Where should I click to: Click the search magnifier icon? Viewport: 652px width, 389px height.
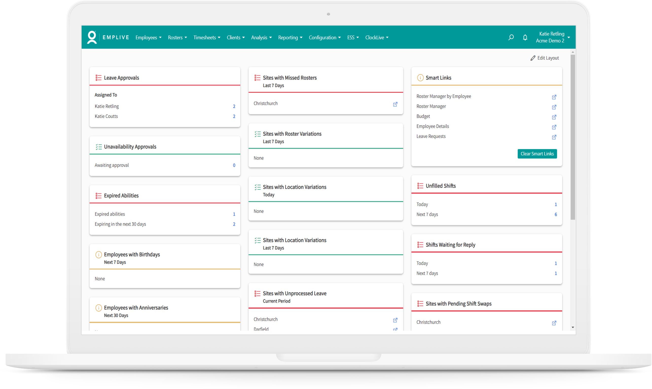(x=511, y=37)
